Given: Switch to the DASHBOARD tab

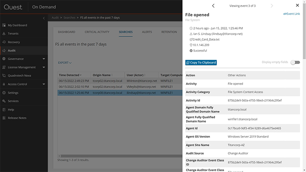Looking at the screenshot, I should point(67,32).
